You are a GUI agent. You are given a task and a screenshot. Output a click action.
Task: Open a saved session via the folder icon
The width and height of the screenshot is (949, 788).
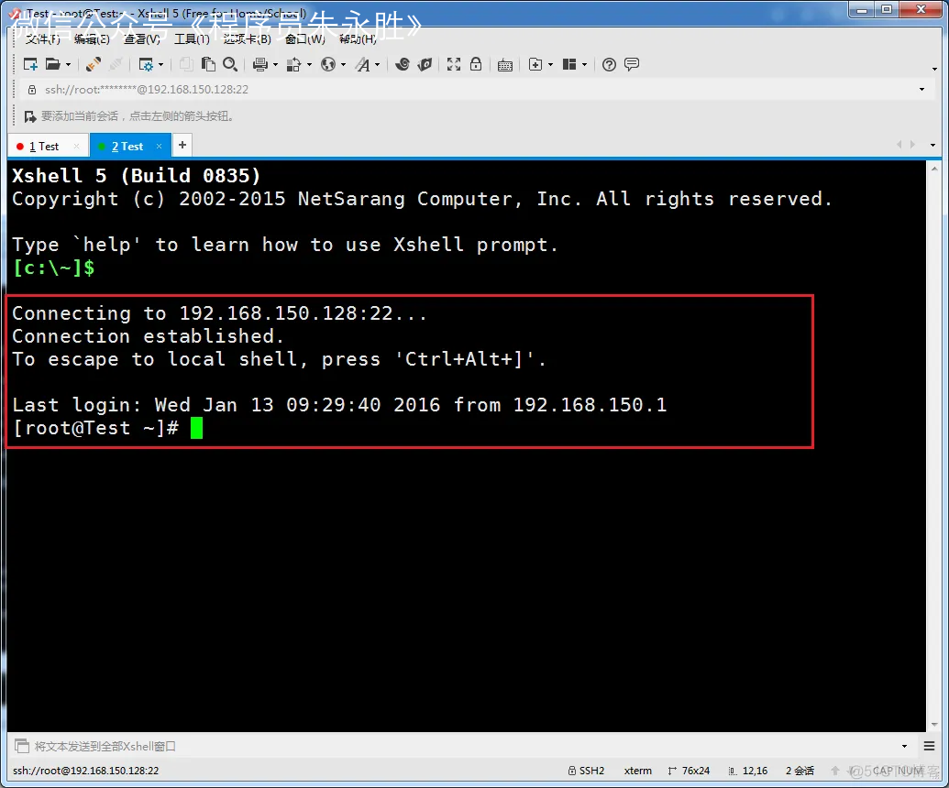(51, 64)
